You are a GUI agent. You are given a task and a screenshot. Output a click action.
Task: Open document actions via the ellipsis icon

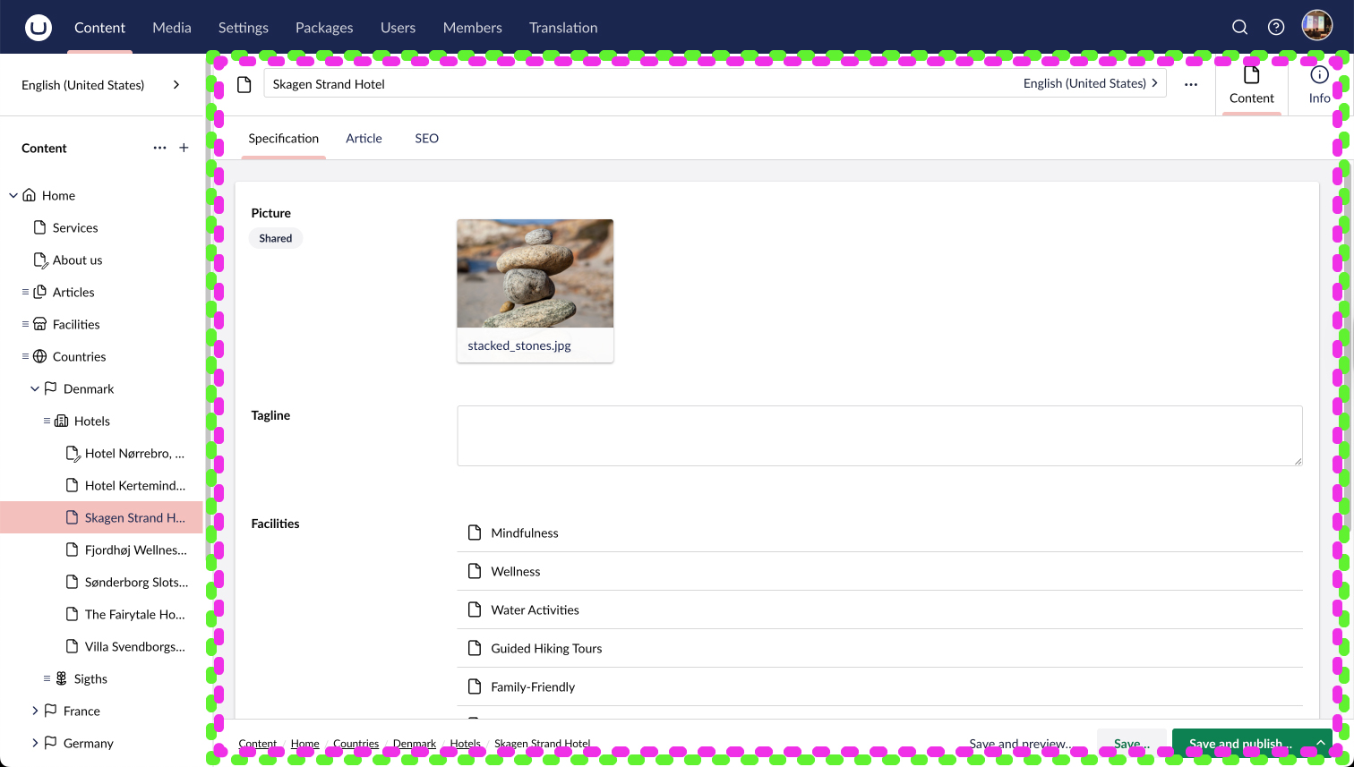pos(1191,83)
